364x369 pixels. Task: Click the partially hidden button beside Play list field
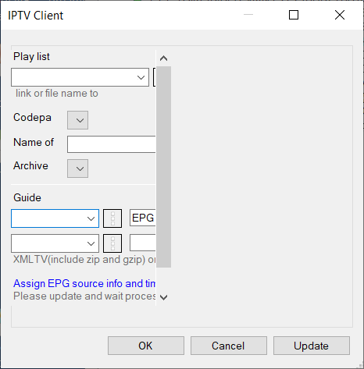coord(155,77)
